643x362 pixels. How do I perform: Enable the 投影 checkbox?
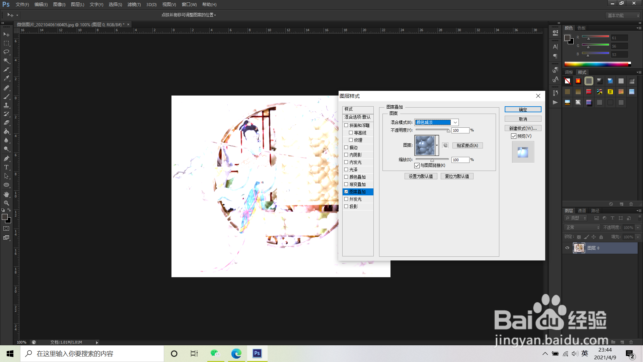pyautogui.click(x=346, y=206)
